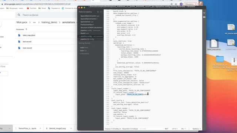Screen dimensions: 237x133
Task: Expand the breadcrumb ellipsis in Drive
Action: pos(34,22)
